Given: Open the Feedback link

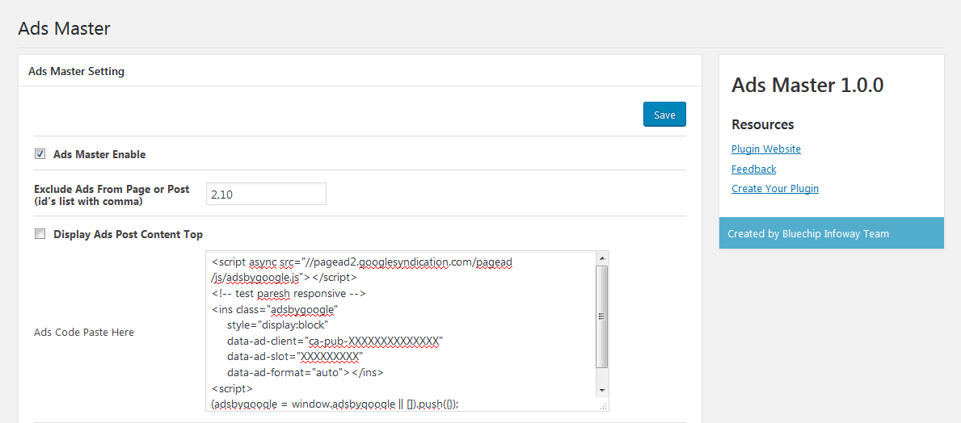Looking at the screenshot, I should [x=754, y=169].
